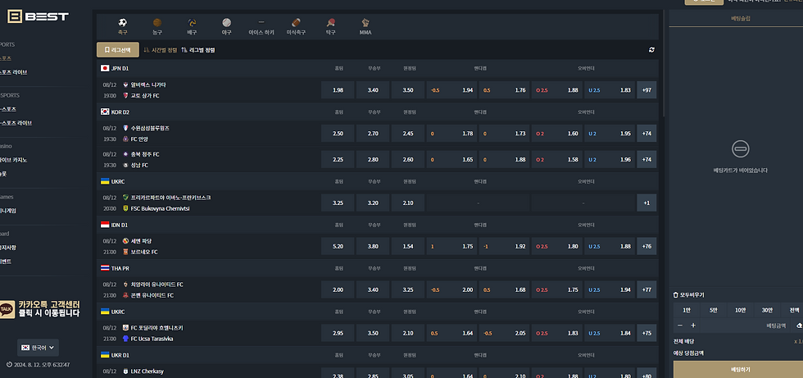Open the 한국어 language dropdown
The image size is (803, 378).
point(39,347)
